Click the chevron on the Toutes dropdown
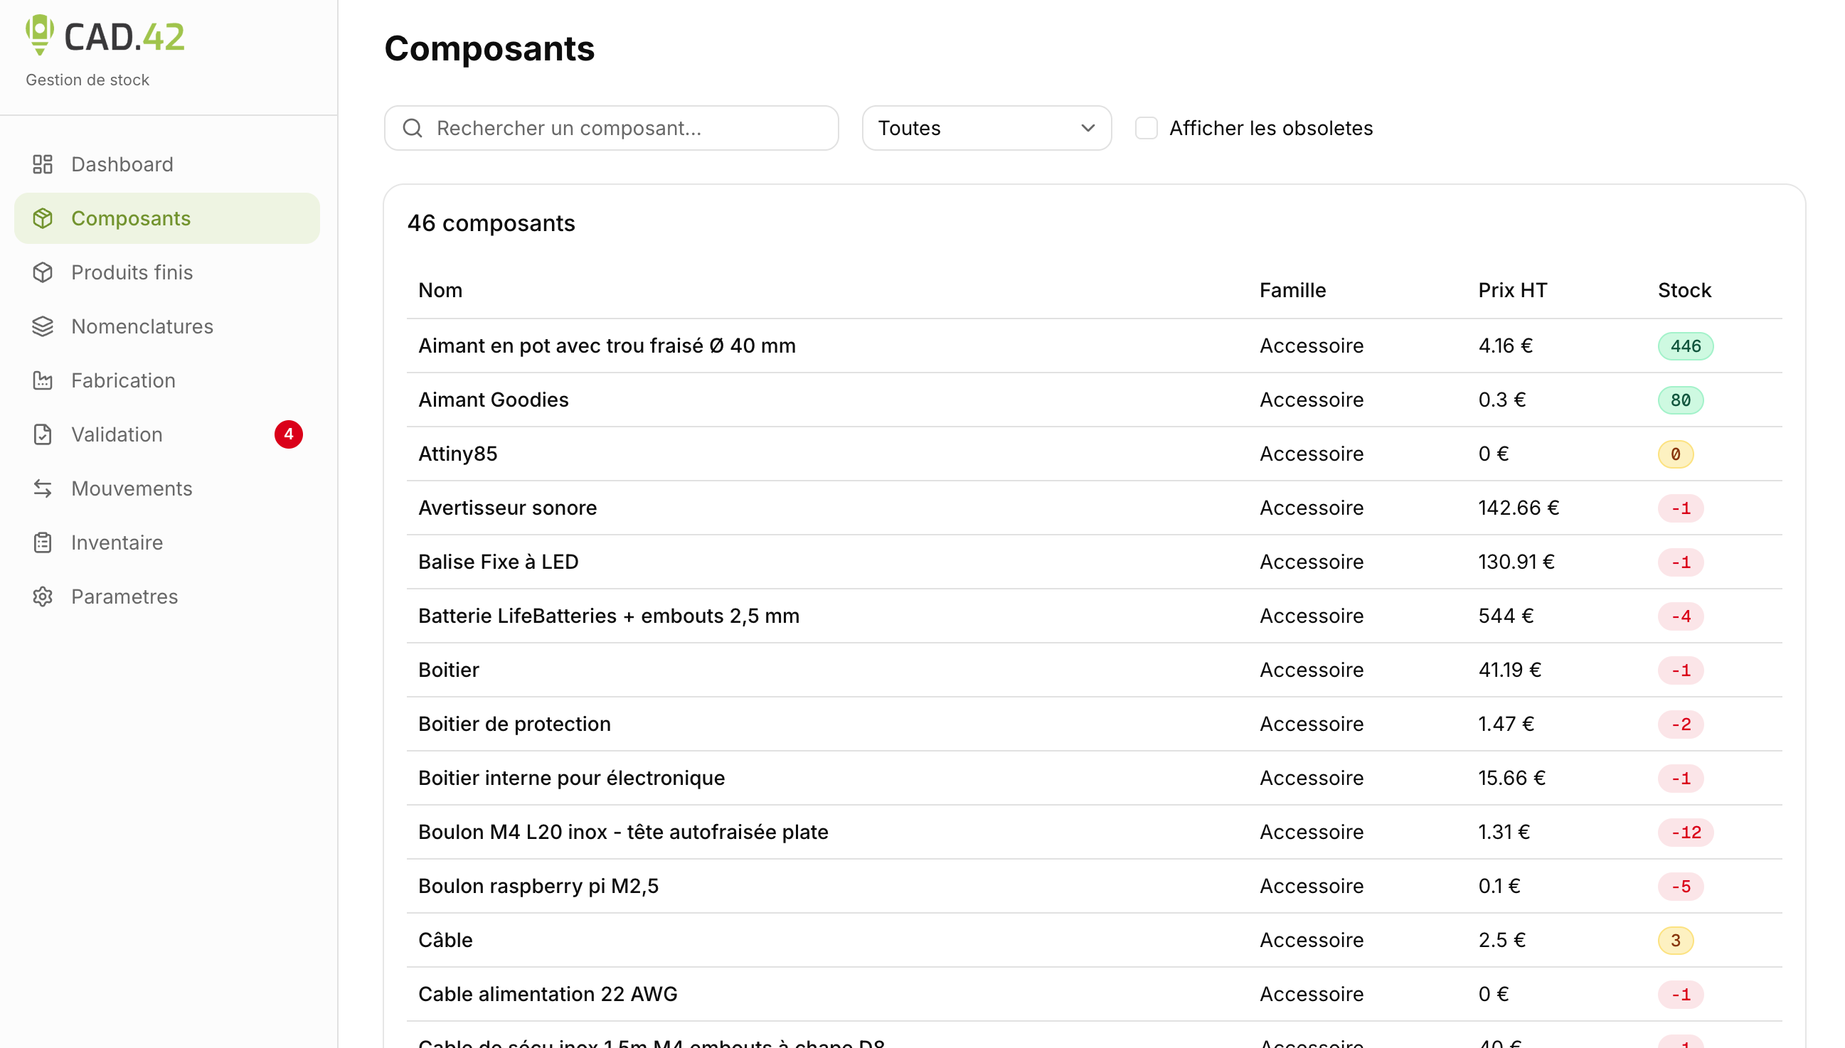1845x1048 pixels. (x=1087, y=128)
